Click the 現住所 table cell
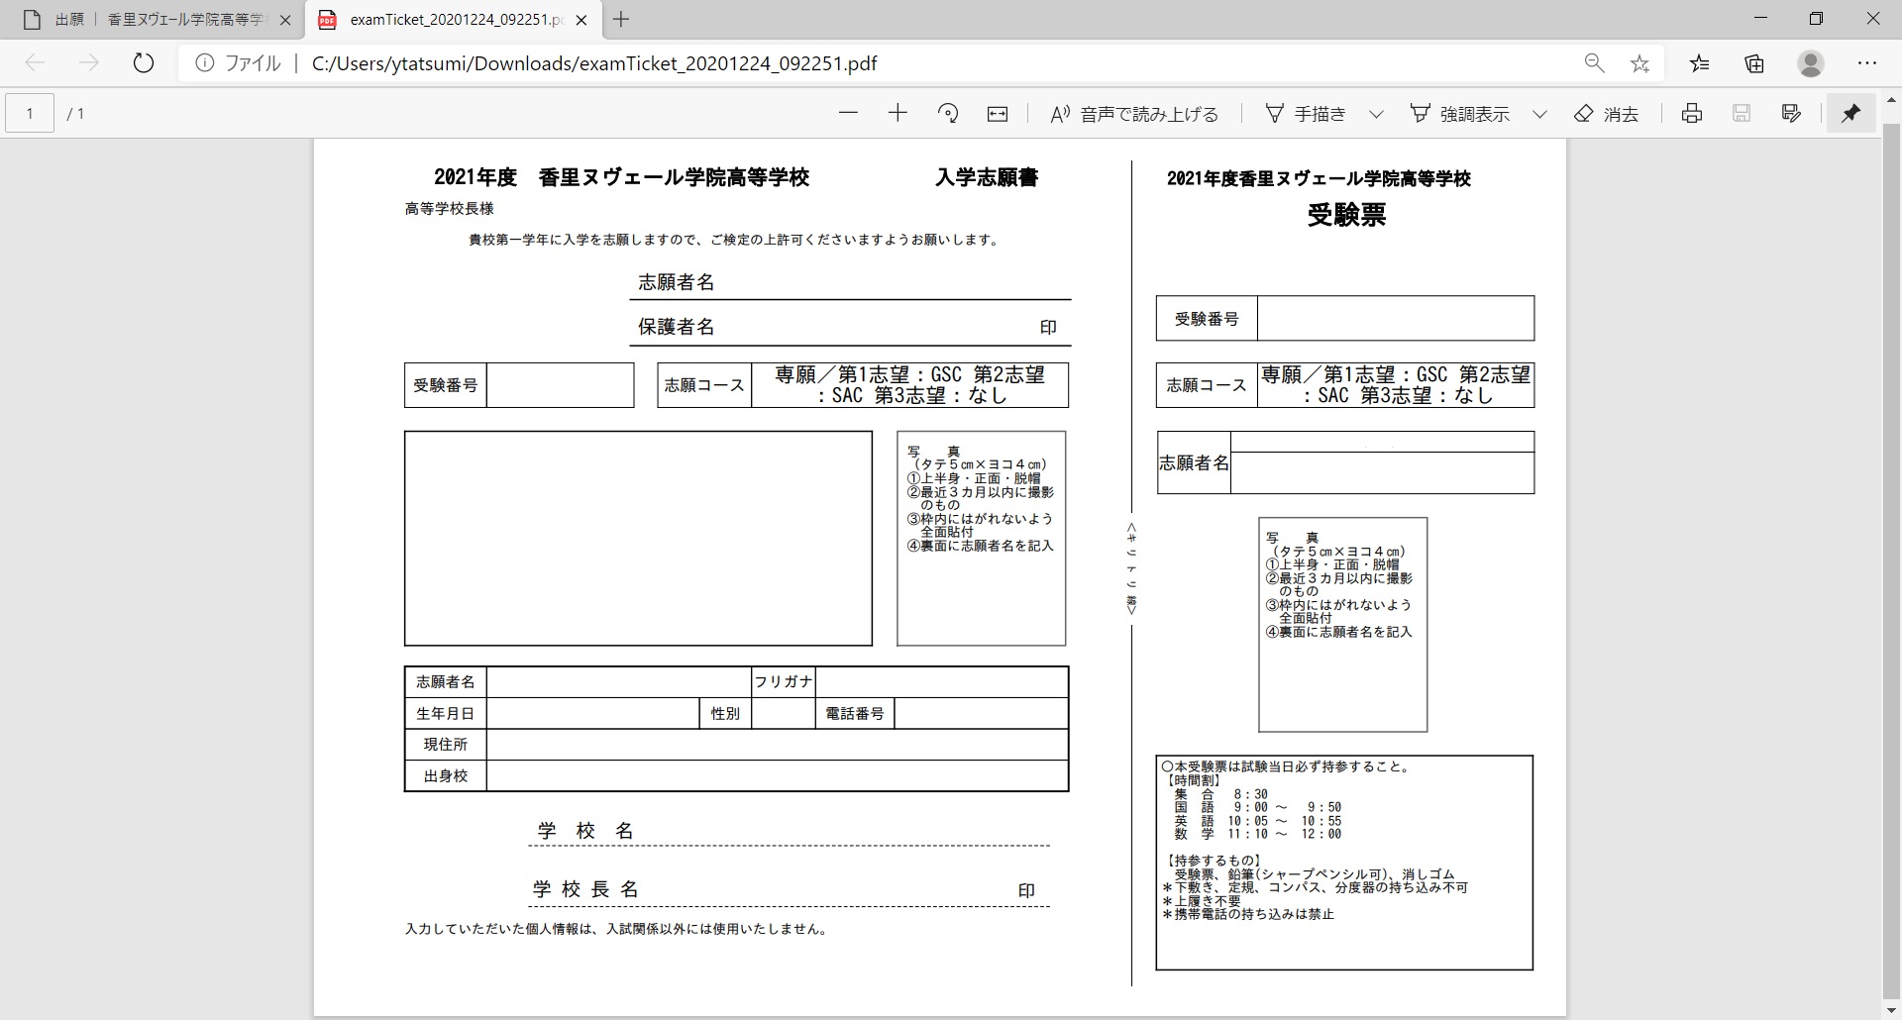 [x=445, y=745]
